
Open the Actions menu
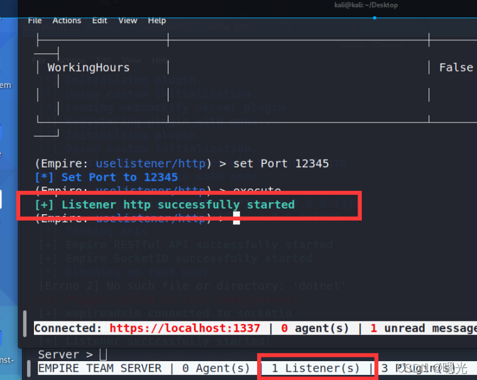coord(67,21)
